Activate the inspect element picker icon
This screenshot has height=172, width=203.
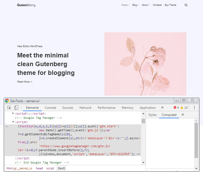pyautogui.click(x=9, y=108)
